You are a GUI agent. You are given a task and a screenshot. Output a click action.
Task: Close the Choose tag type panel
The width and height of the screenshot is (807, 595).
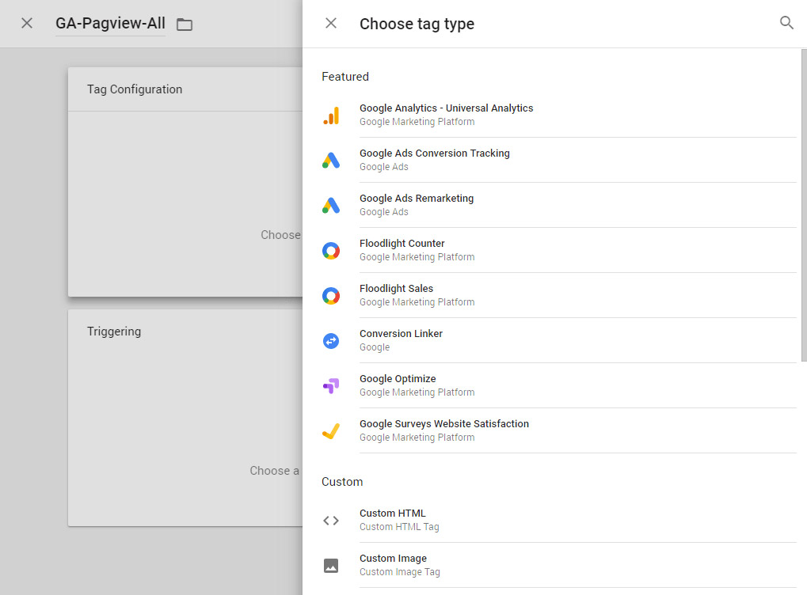(331, 23)
